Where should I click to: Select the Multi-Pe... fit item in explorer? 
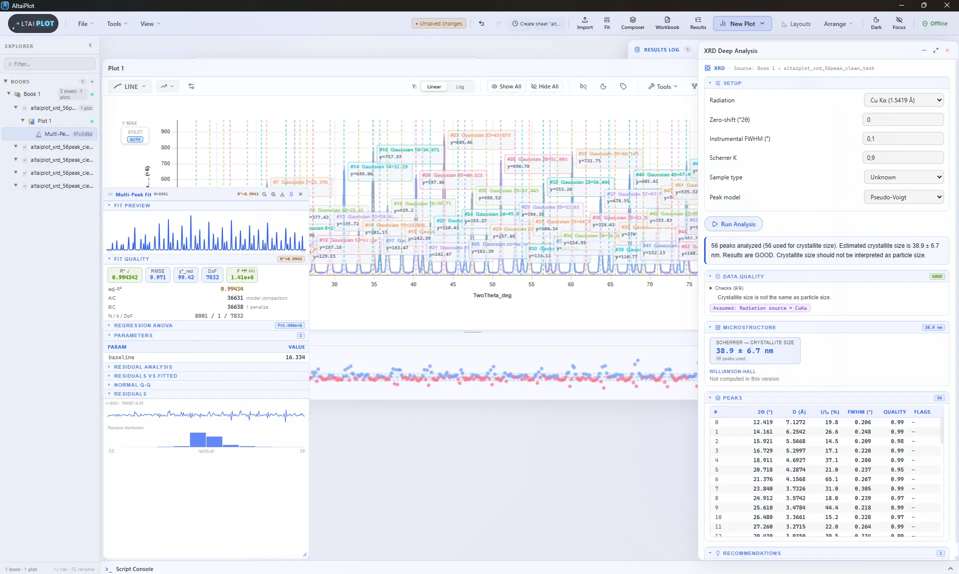click(50, 134)
